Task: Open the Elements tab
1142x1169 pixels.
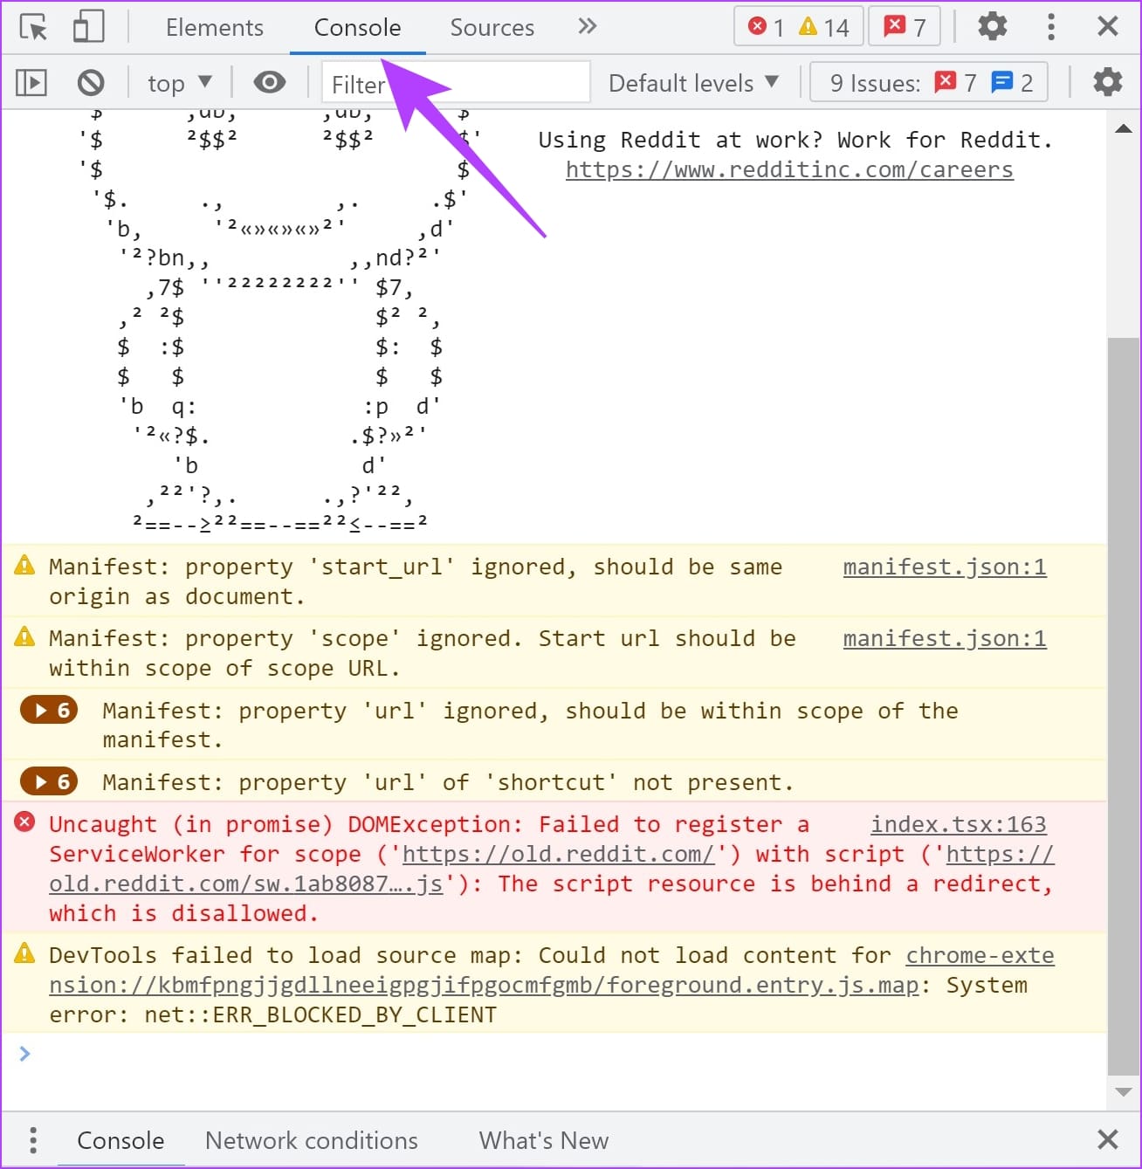Action: (x=215, y=27)
